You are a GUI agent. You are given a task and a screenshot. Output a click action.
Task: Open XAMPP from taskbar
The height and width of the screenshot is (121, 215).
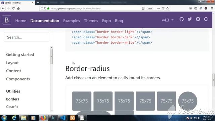pos(73,118)
